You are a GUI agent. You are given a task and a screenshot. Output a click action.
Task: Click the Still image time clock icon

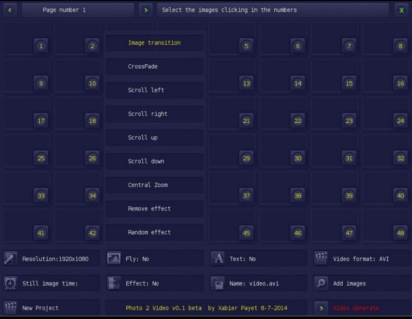click(10, 283)
